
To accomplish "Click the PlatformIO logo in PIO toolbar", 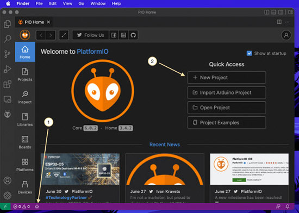I will [x=25, y=35].
